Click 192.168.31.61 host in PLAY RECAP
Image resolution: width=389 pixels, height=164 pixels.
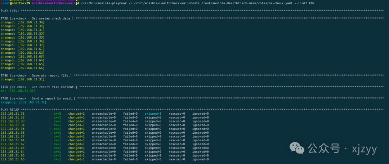click(13, 140)
